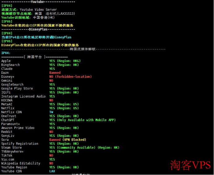Click the YouTube CDN LAX value
Image resolution: width=214 pixels, height=175 pixels.
pyautogui.click(x=52, y=171)
